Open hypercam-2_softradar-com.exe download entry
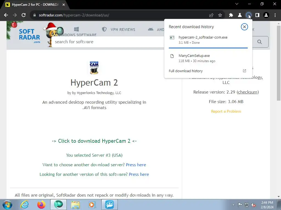Viewport: 281px width, 210px height. pos(208,40)
